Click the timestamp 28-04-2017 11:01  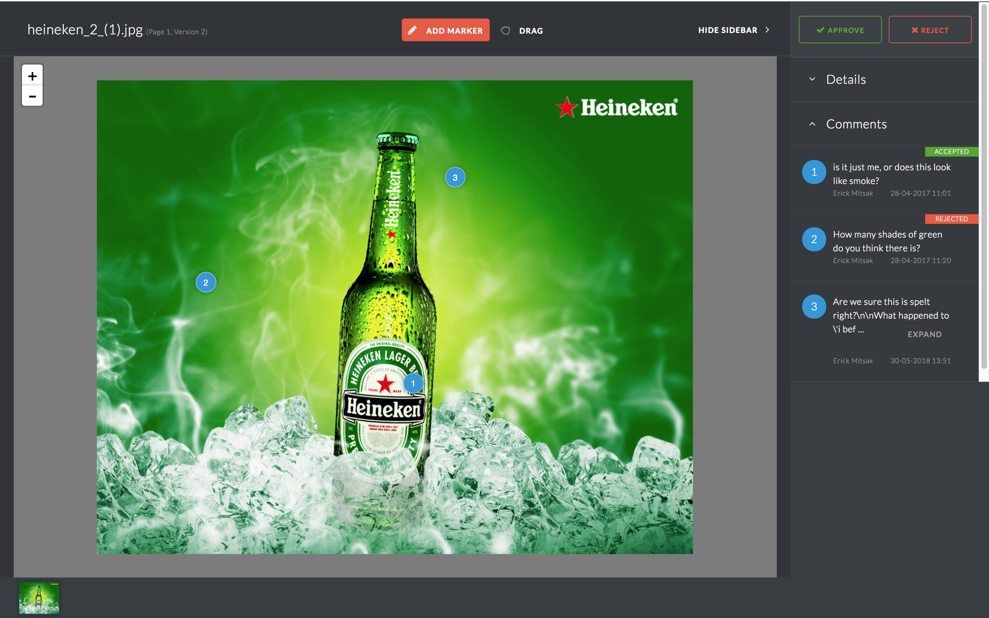coord(920,193)
